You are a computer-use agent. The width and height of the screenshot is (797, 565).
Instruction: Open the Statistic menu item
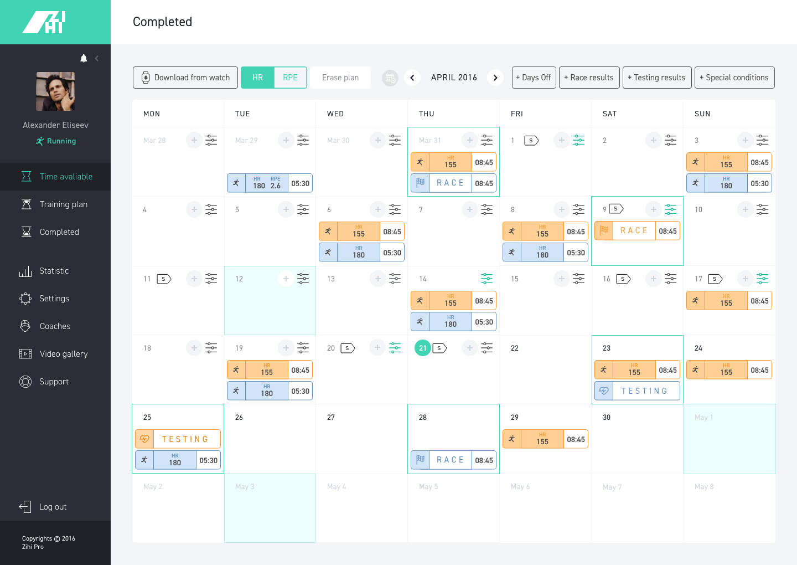pyautogui.click(x=54, y=271)
